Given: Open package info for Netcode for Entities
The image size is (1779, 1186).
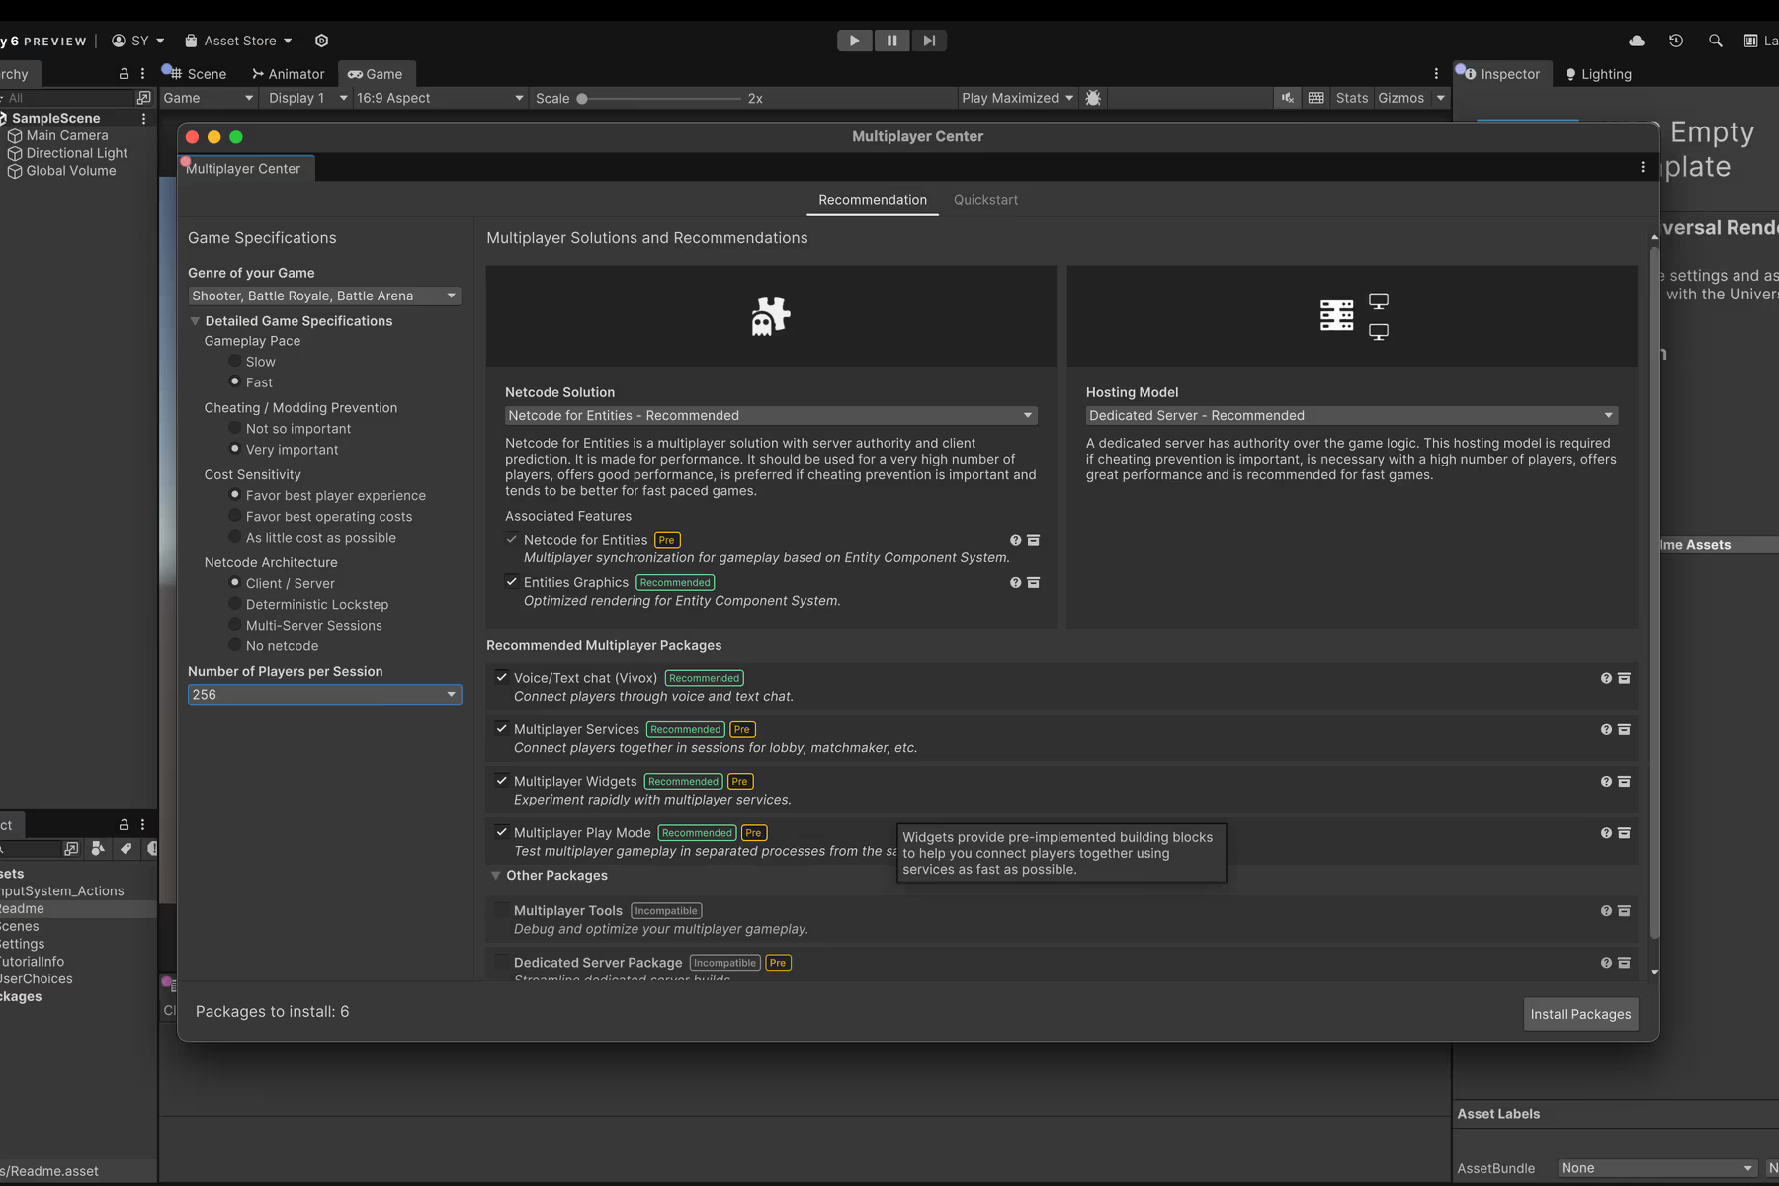Looking at the screenshot, I should [1034, 540].
